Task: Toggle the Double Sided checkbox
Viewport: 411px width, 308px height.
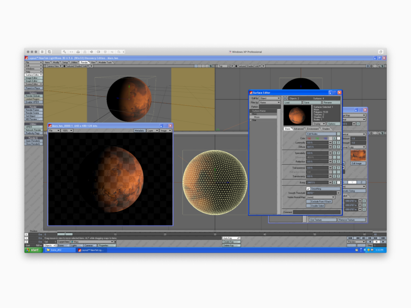Action: click(x=308, y=206)
